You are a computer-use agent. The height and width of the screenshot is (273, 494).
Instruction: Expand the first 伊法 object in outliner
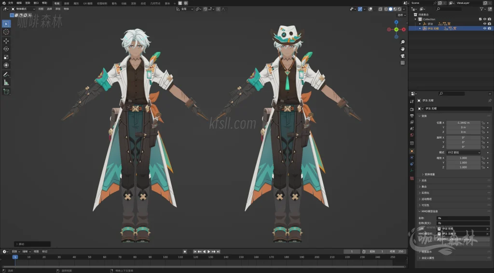pos(420,24)
